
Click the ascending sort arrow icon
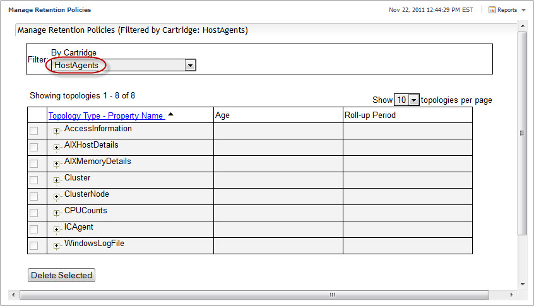(x=170, y=114)
